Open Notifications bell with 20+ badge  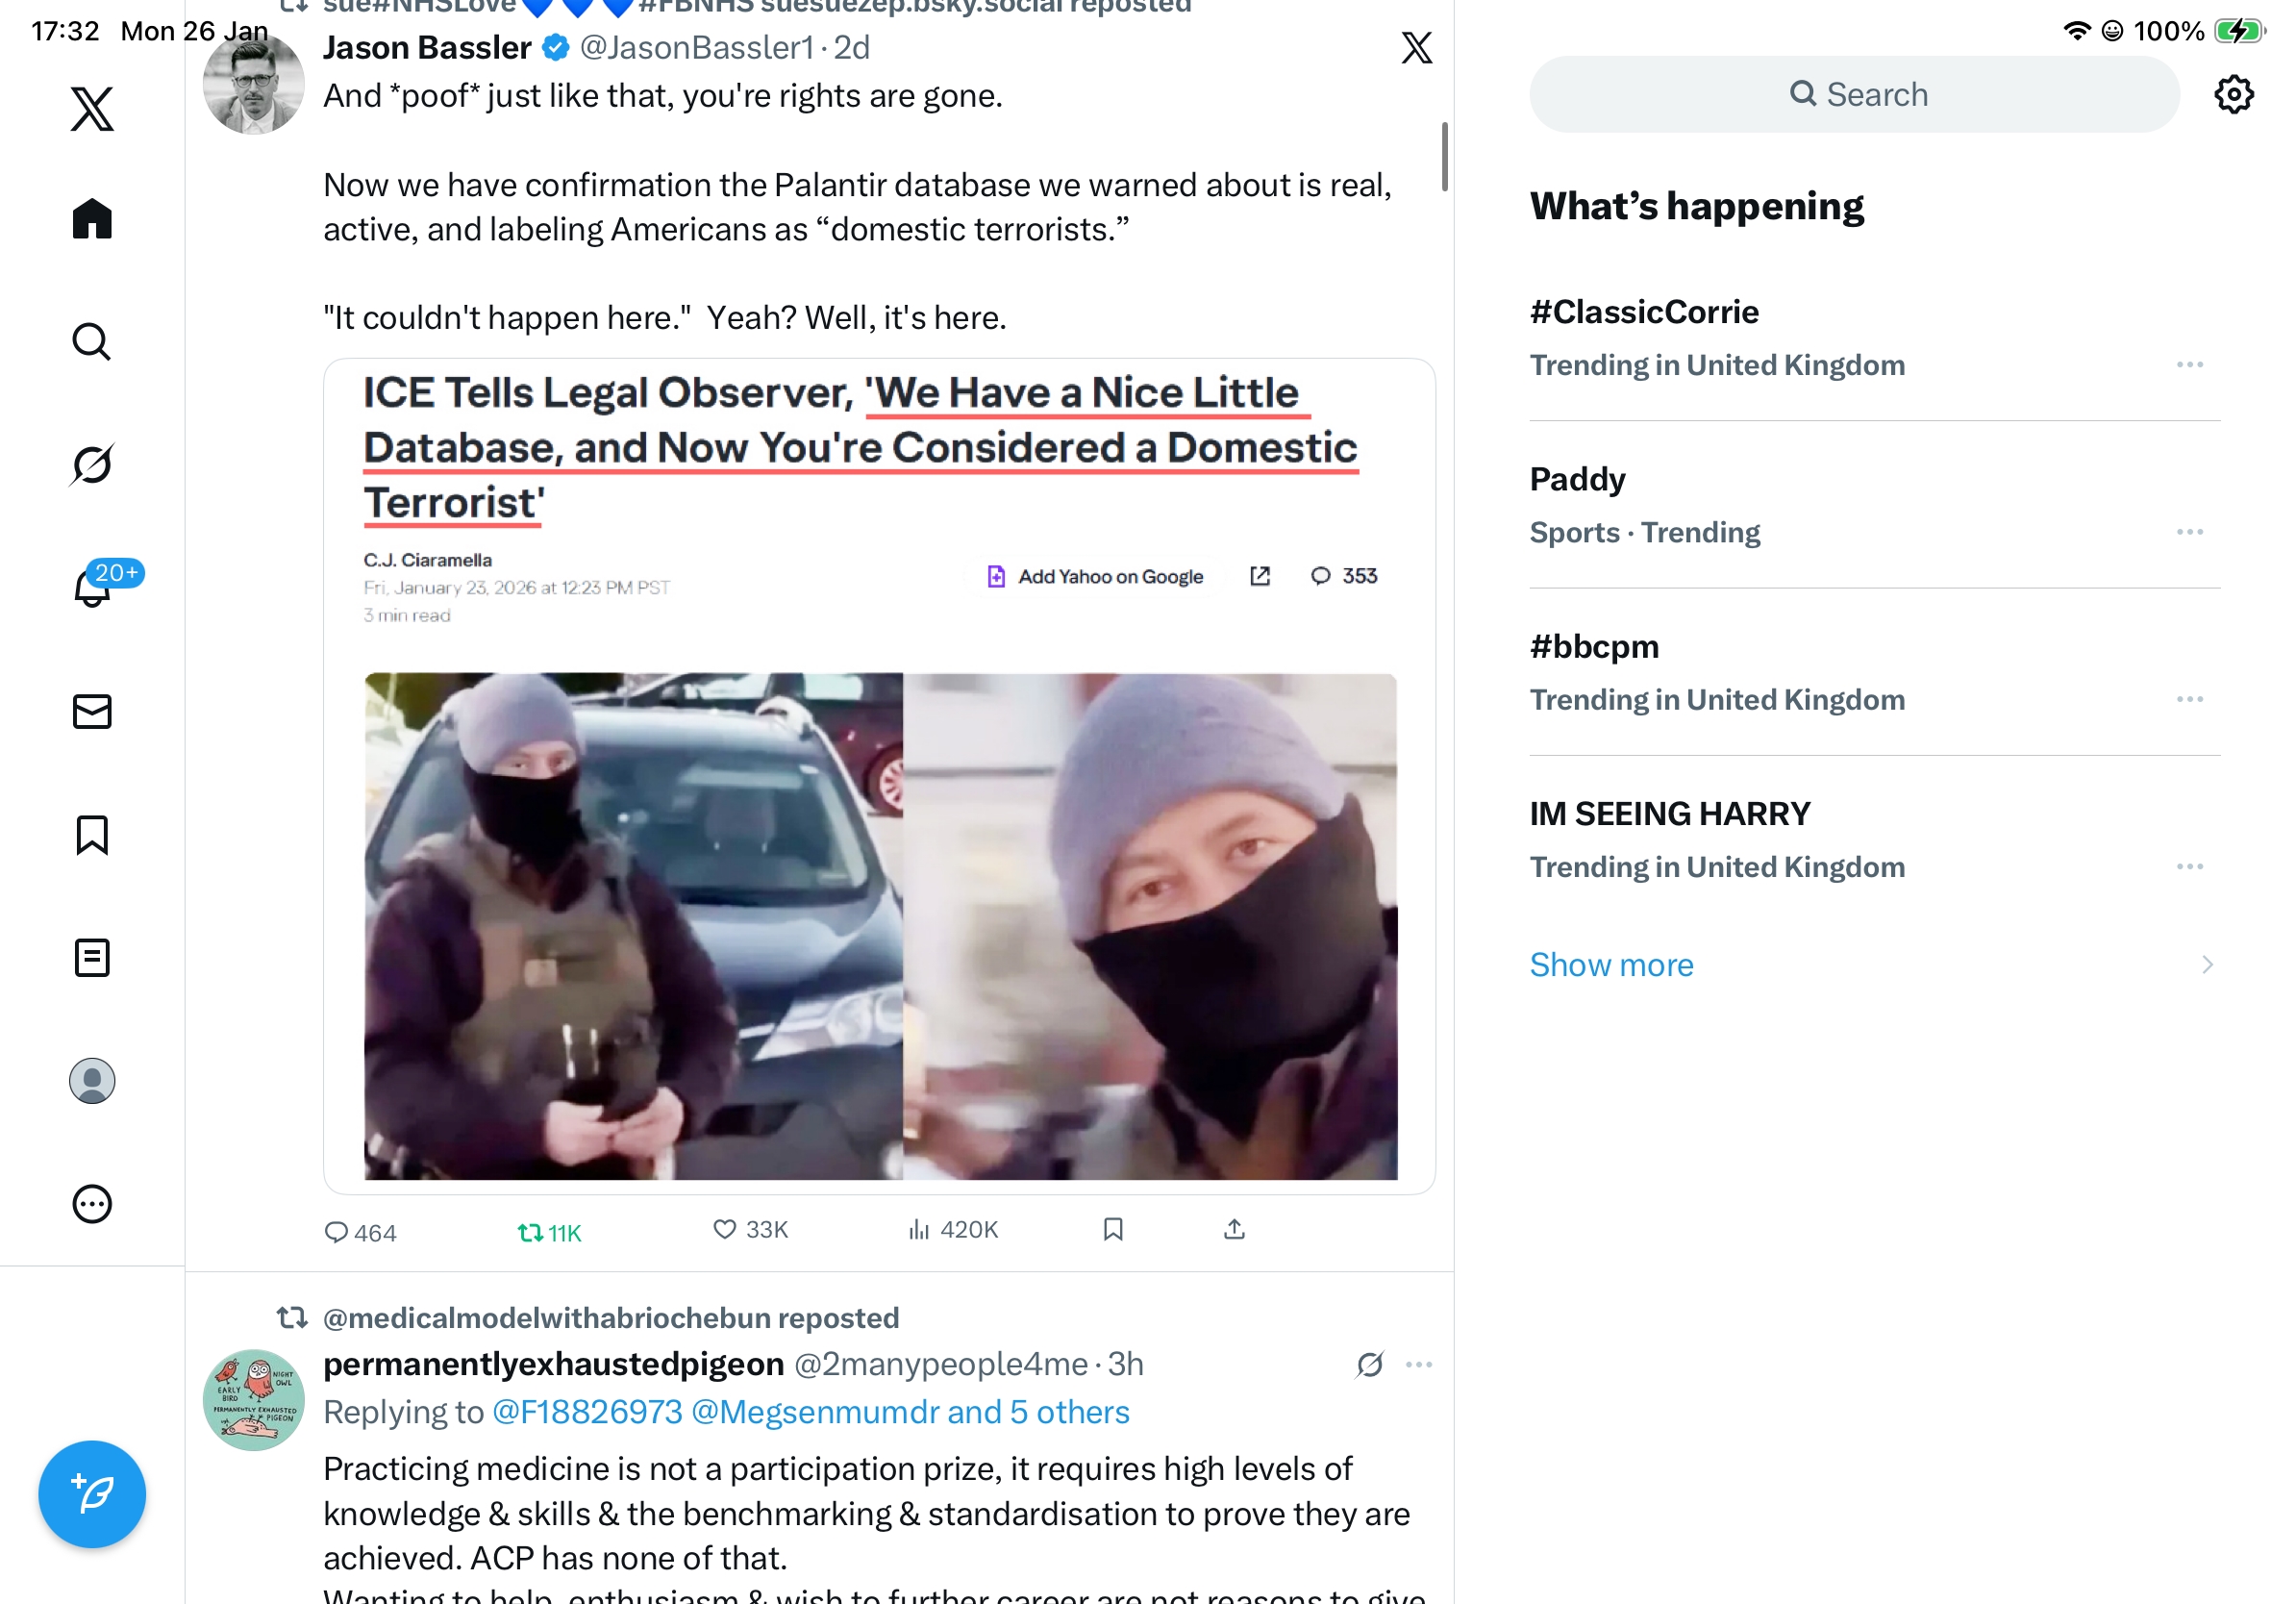(x=92, y=586)
